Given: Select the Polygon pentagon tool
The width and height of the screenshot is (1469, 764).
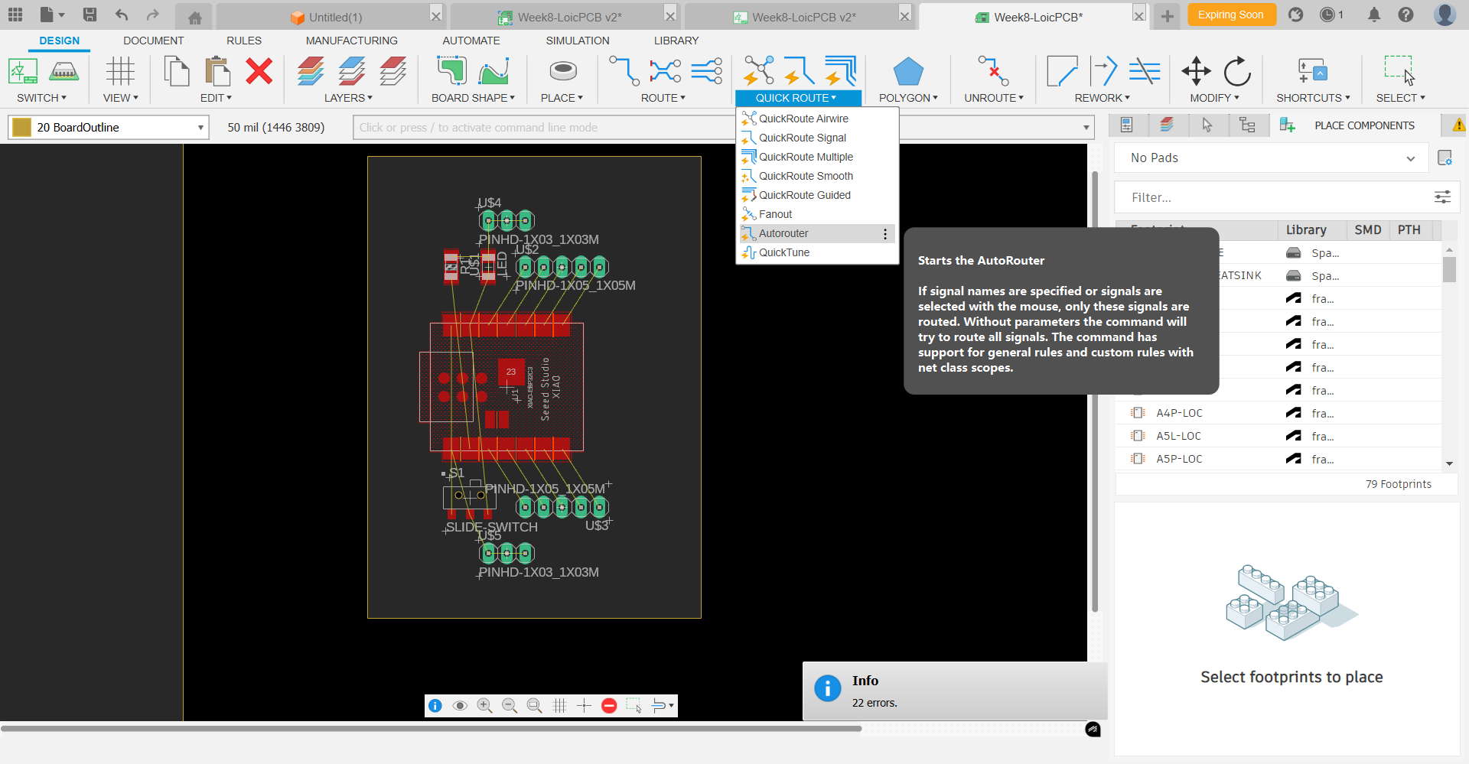Looking at the screenshot, I should tap(907, 72).
